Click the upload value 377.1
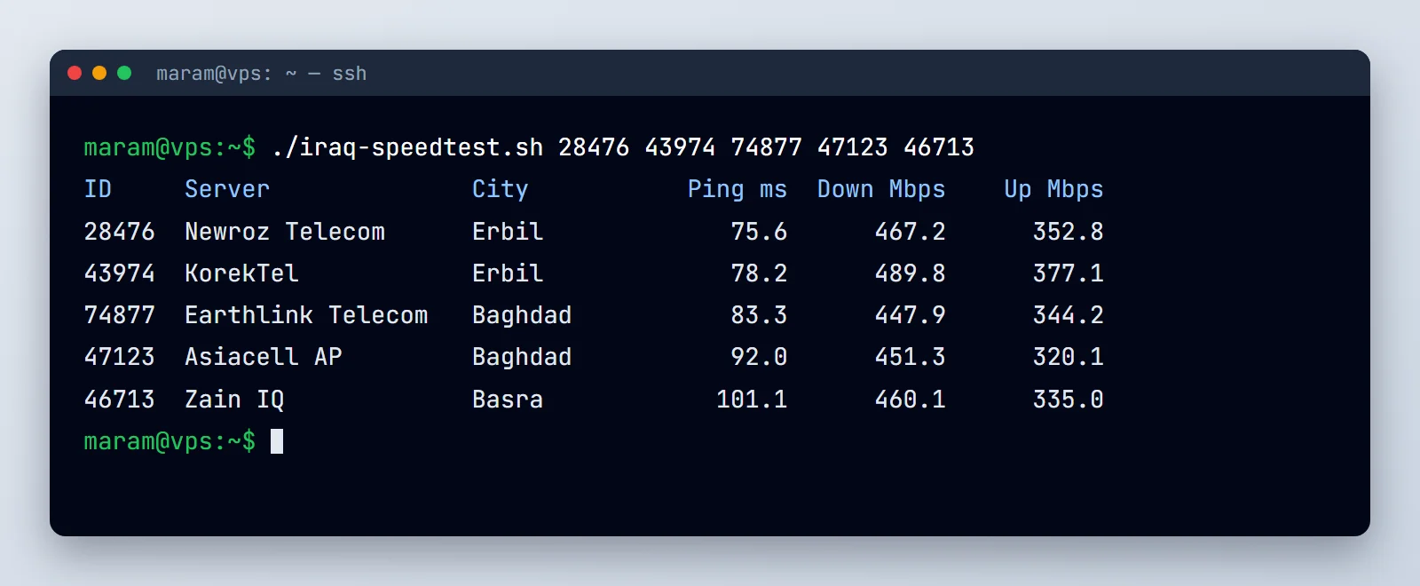This screenshot has height=586, width=1420. pyautogui.click(x=1069, y=273)
